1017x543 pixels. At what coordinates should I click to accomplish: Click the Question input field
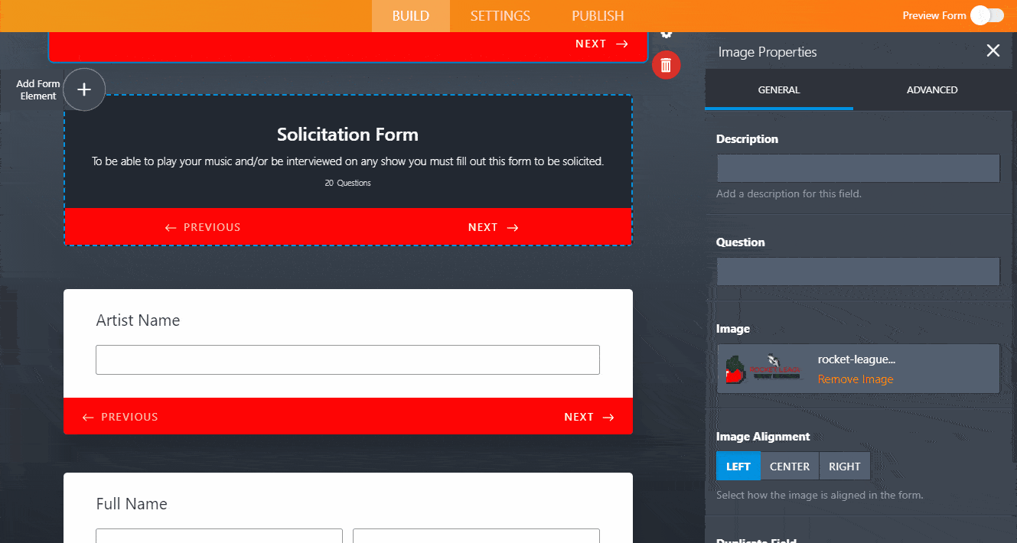(x=858, y=271)
